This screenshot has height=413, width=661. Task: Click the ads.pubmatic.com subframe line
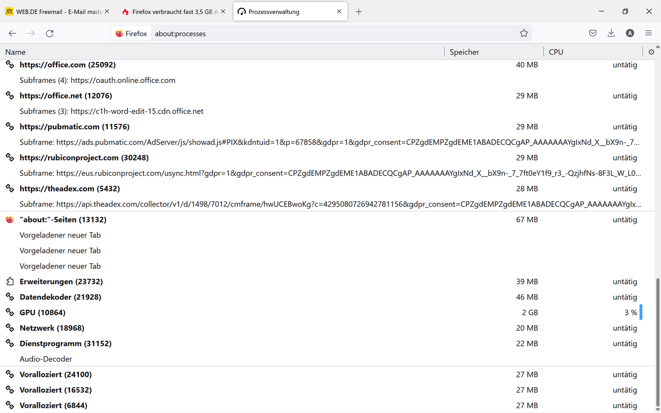click(x=329, y=142)
